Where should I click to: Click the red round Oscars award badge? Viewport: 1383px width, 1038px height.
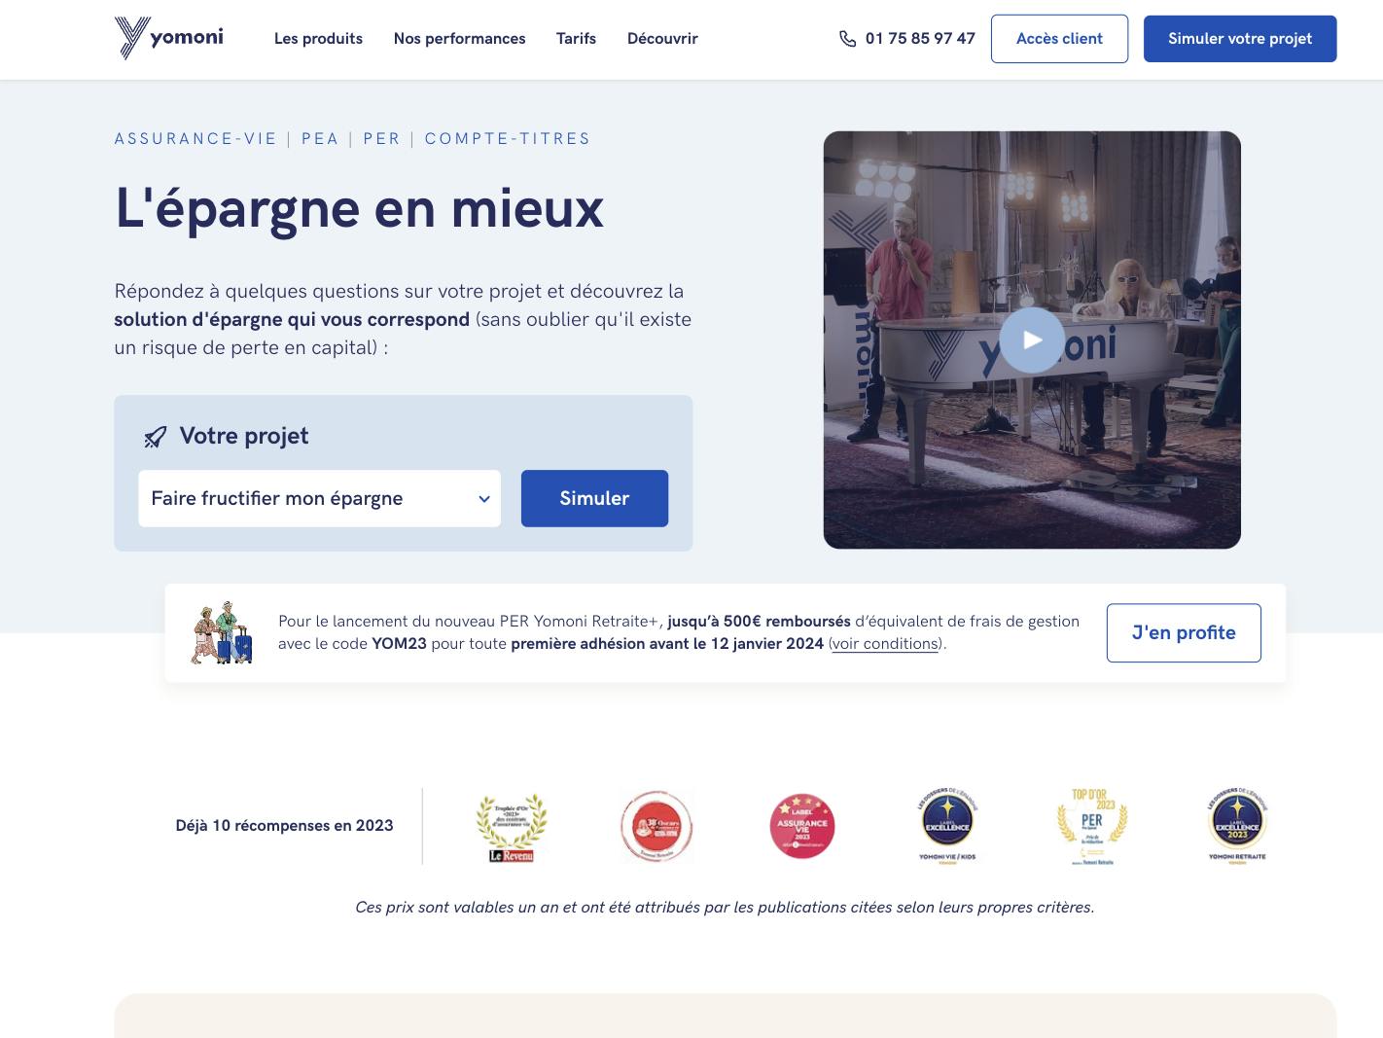click(656, 826)
